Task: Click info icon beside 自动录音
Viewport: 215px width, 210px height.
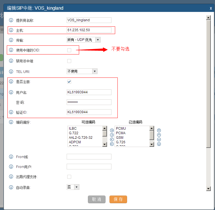Action: [11, 187]
